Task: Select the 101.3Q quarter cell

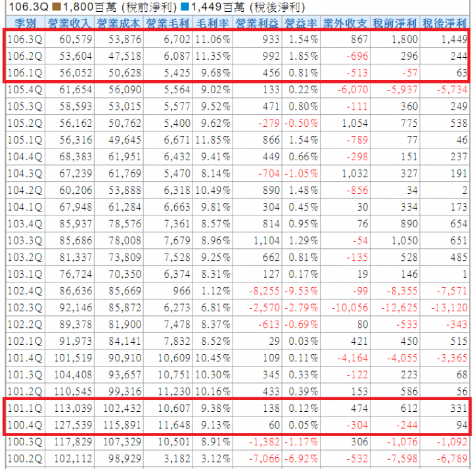Action: click(x=26, y=375)
